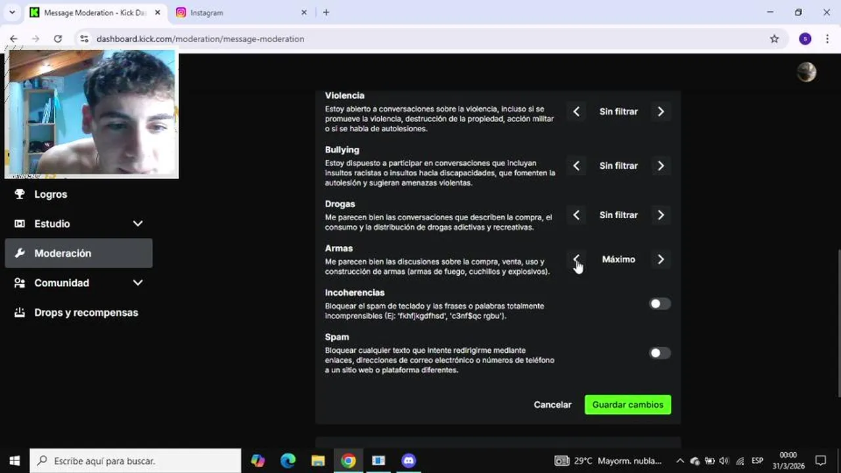Open the Chrome profile icon
The height and width of the screenshot is (473, 841).
tap(805, 39)
